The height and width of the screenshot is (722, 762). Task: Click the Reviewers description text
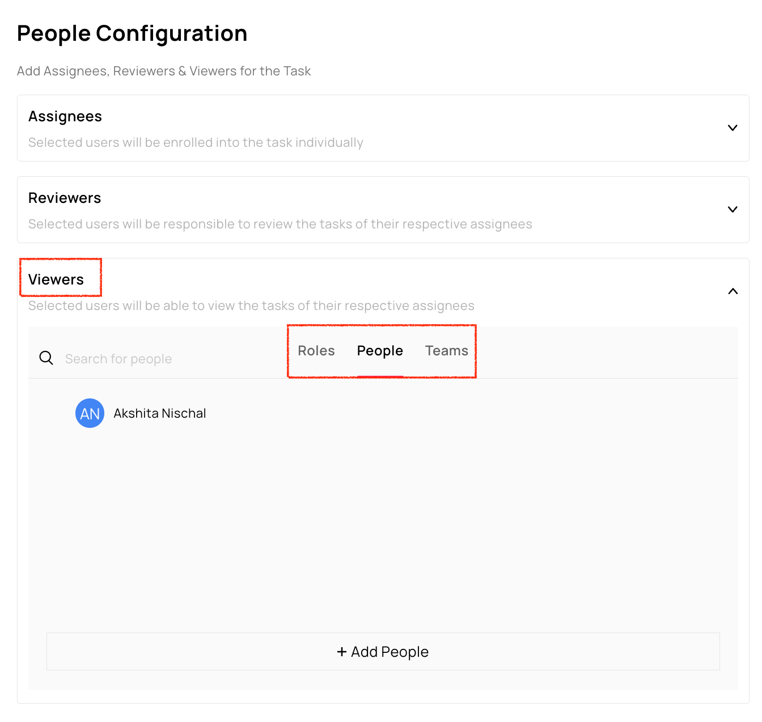click(x=280, y=224)
